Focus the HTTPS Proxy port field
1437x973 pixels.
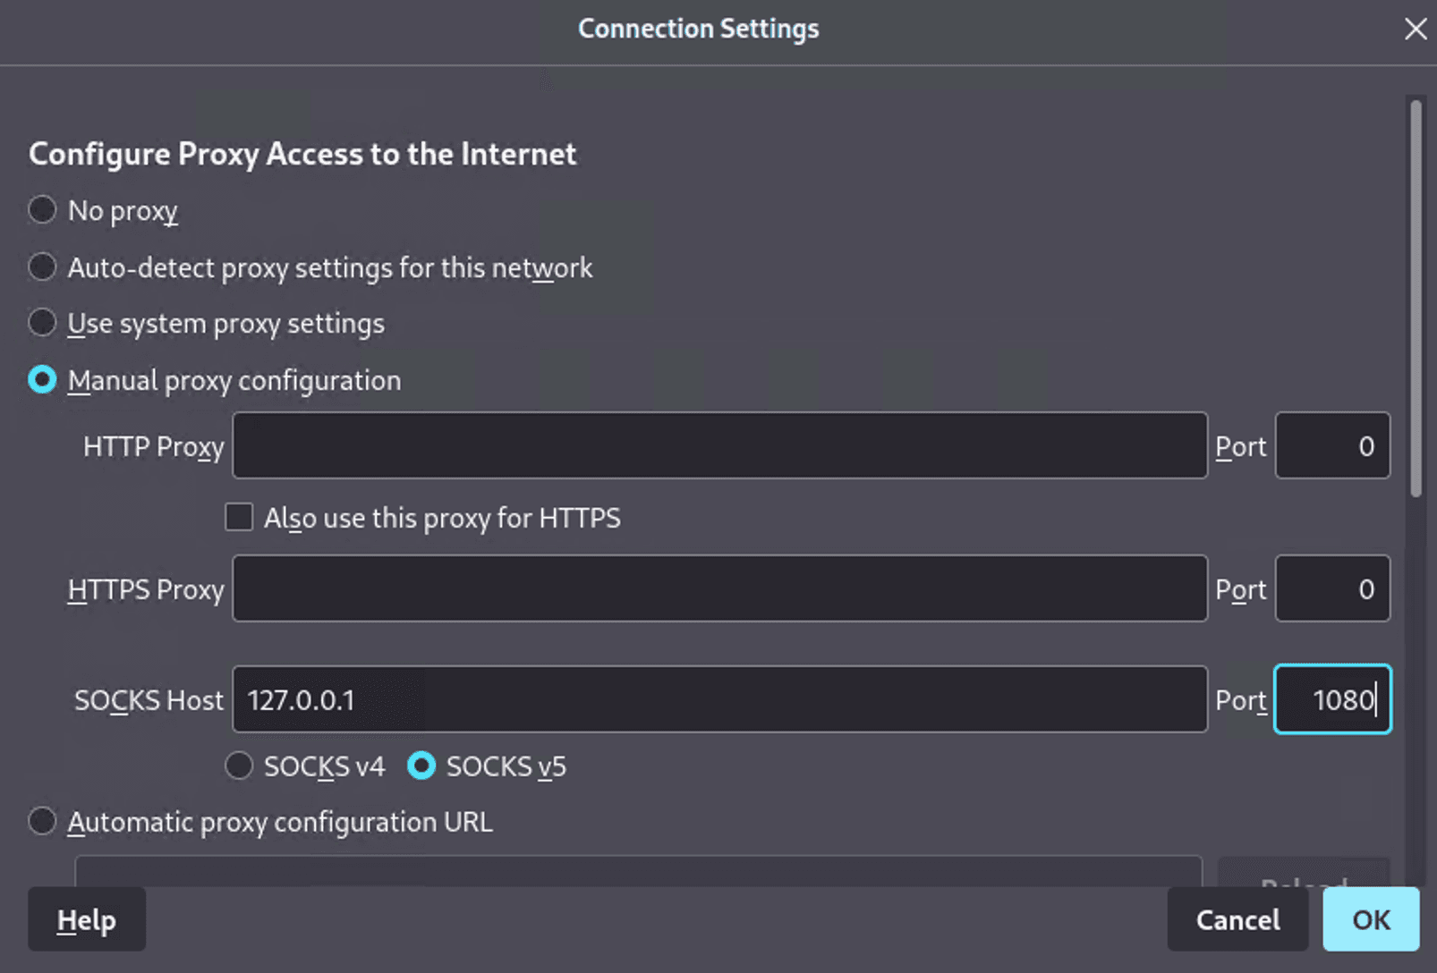(1332, 588)
